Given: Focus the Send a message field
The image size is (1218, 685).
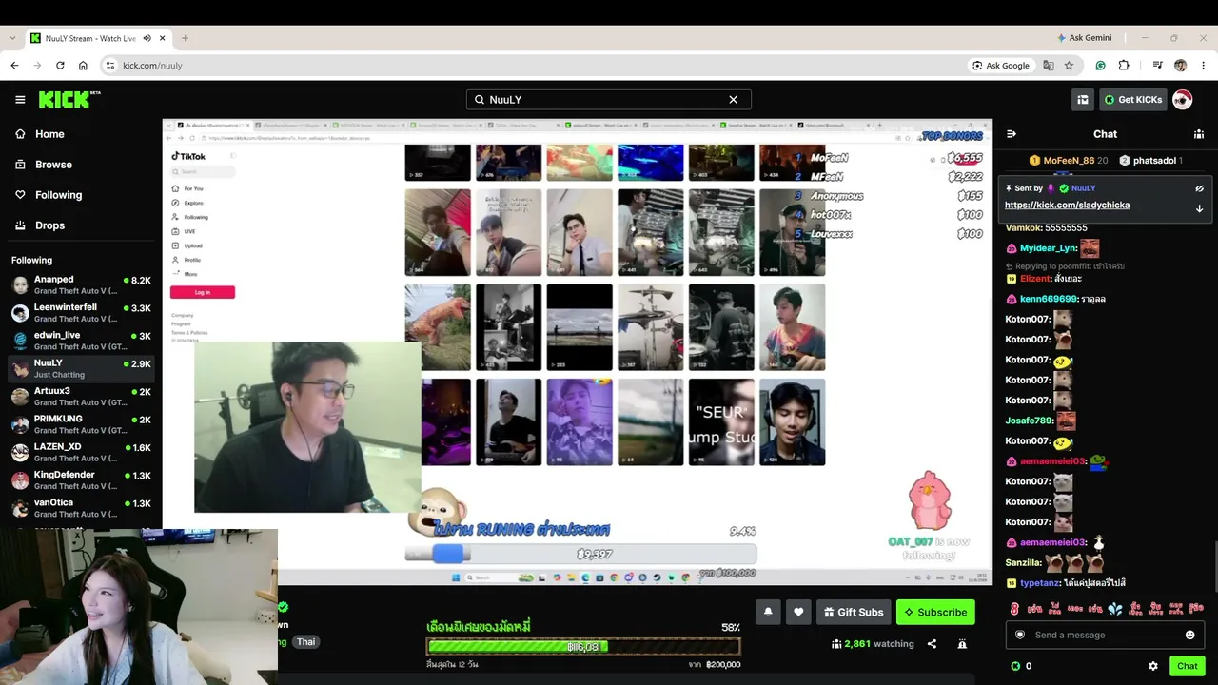Looking at the screenshot, I should [x=1104, y=635].
